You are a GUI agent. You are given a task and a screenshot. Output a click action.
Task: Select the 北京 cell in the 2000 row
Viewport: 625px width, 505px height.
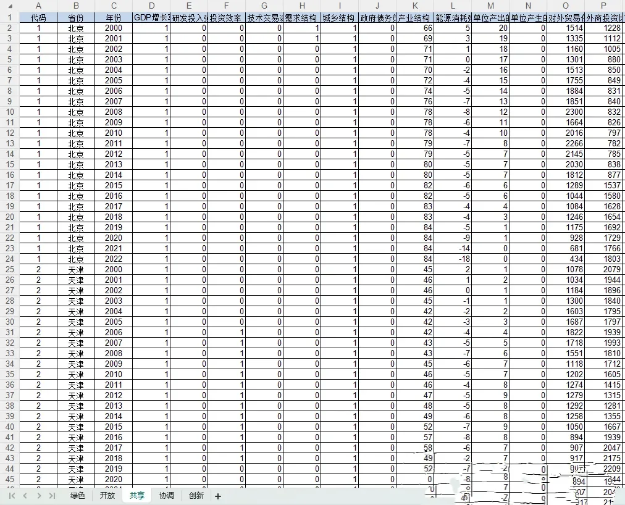[x=76, y=28]
